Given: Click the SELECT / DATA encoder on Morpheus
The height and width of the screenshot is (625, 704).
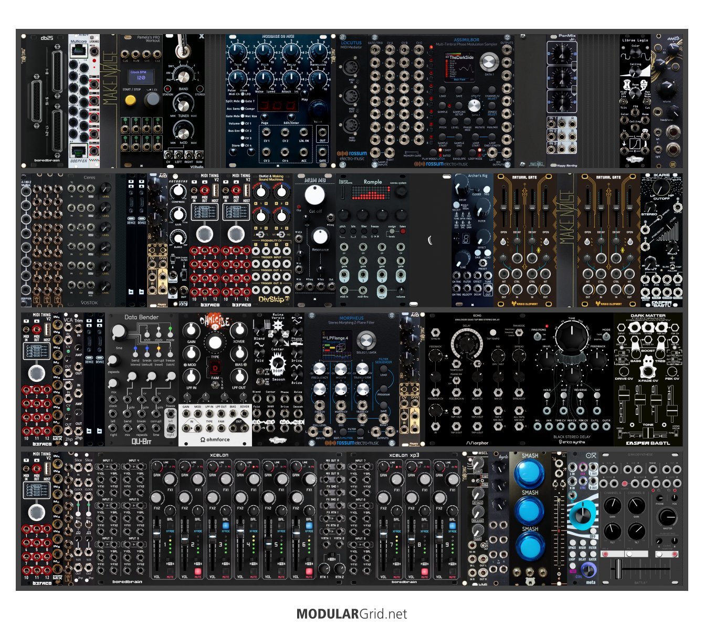Looking at the screenshot, I should [366, 340].
